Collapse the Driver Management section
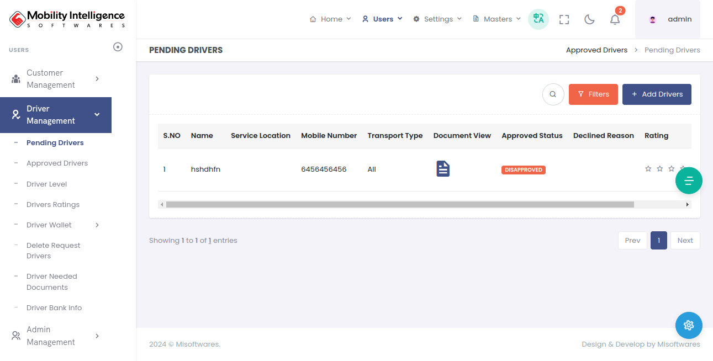 point(56,115)
